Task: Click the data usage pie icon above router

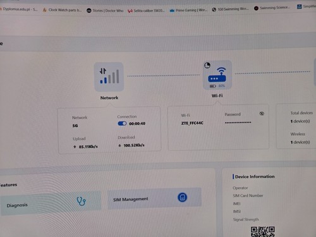Action: point(207,65)
